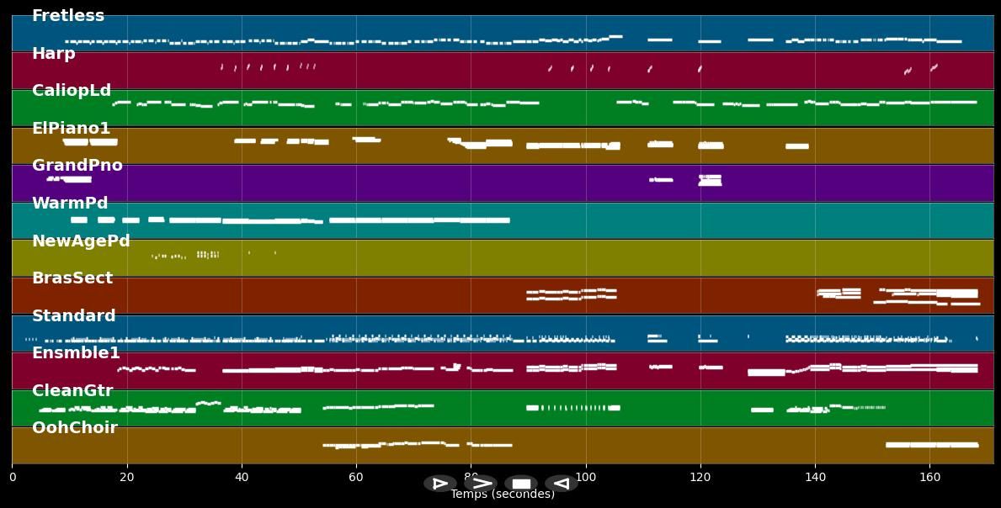The image size is (1001, 508).
Task: Select the ElPiano1 track label
Action: click(x=72, y=129)
